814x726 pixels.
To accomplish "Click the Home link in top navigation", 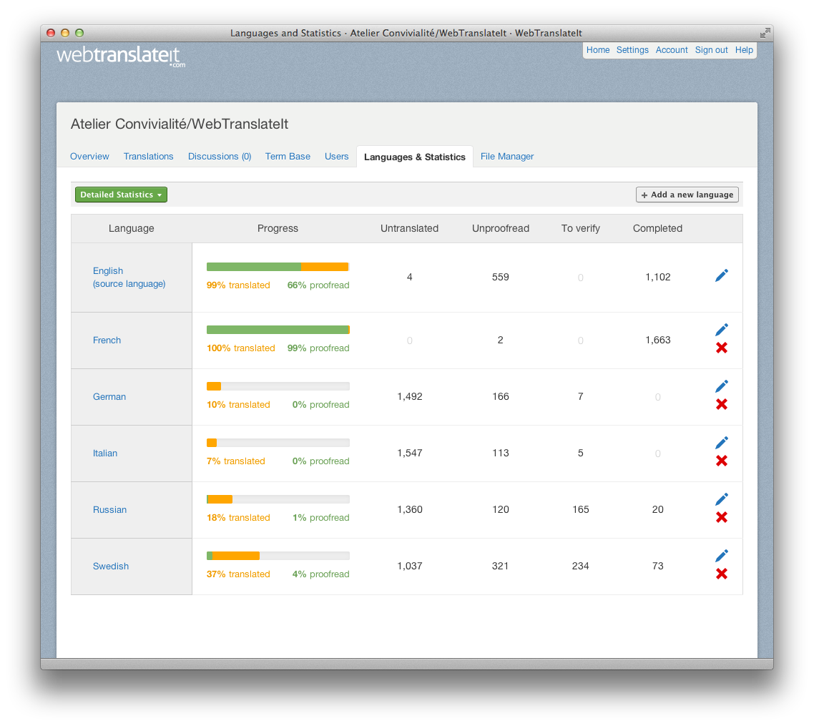I will click(x=598, y=50).
